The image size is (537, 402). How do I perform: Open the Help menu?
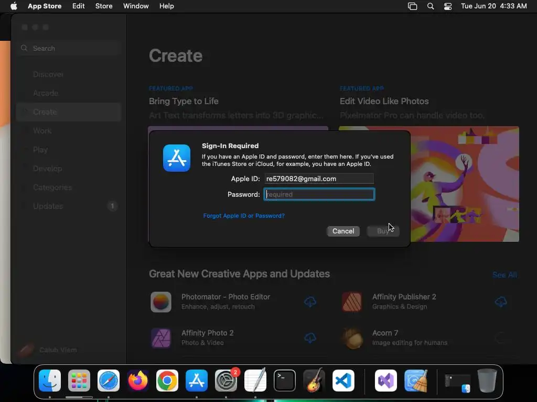click(x=166, y=6)
